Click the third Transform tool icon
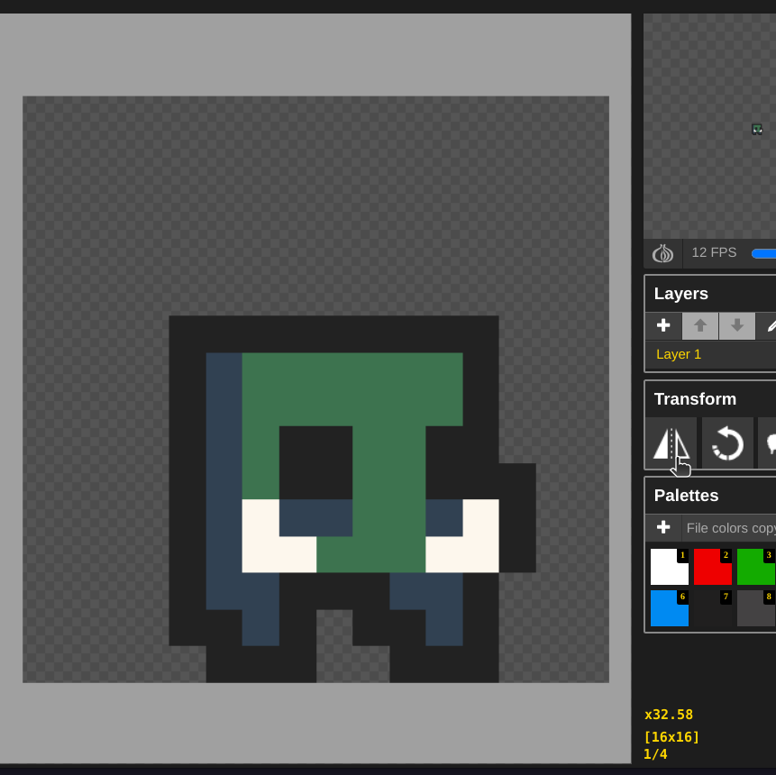The height and width of the screenshot is (775, 776). (769, 443)
